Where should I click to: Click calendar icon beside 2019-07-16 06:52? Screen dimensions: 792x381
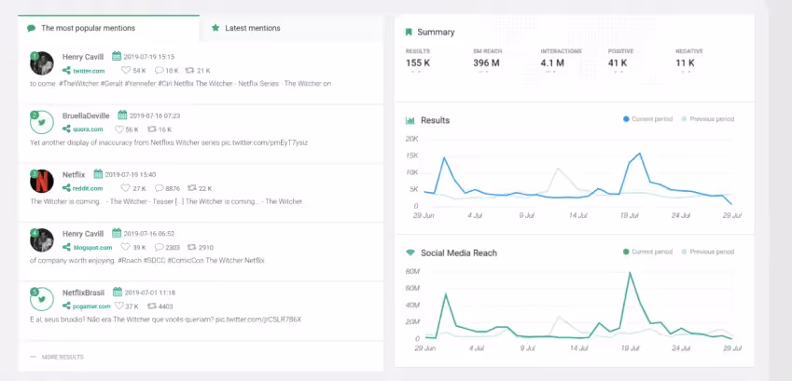click(117, 233)
